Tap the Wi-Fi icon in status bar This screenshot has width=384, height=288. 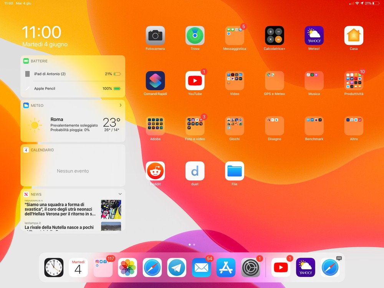pyautogui.click(x=357, y=3)
